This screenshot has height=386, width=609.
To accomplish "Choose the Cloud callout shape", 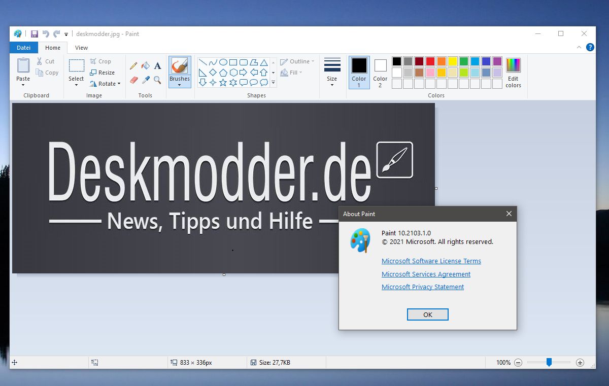I will point(263,82).
